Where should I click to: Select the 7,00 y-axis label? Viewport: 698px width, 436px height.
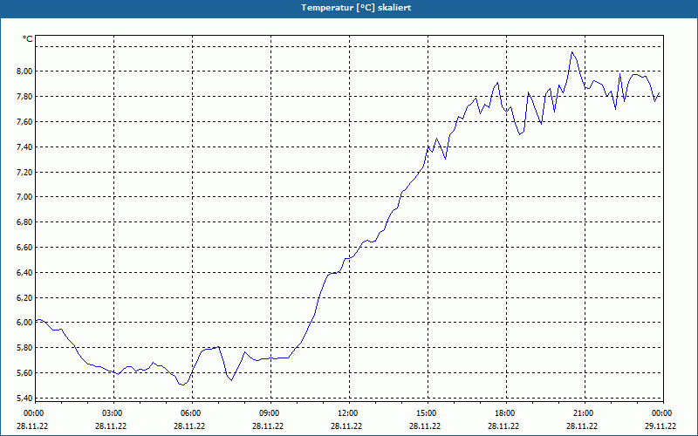tap(24, 197)
